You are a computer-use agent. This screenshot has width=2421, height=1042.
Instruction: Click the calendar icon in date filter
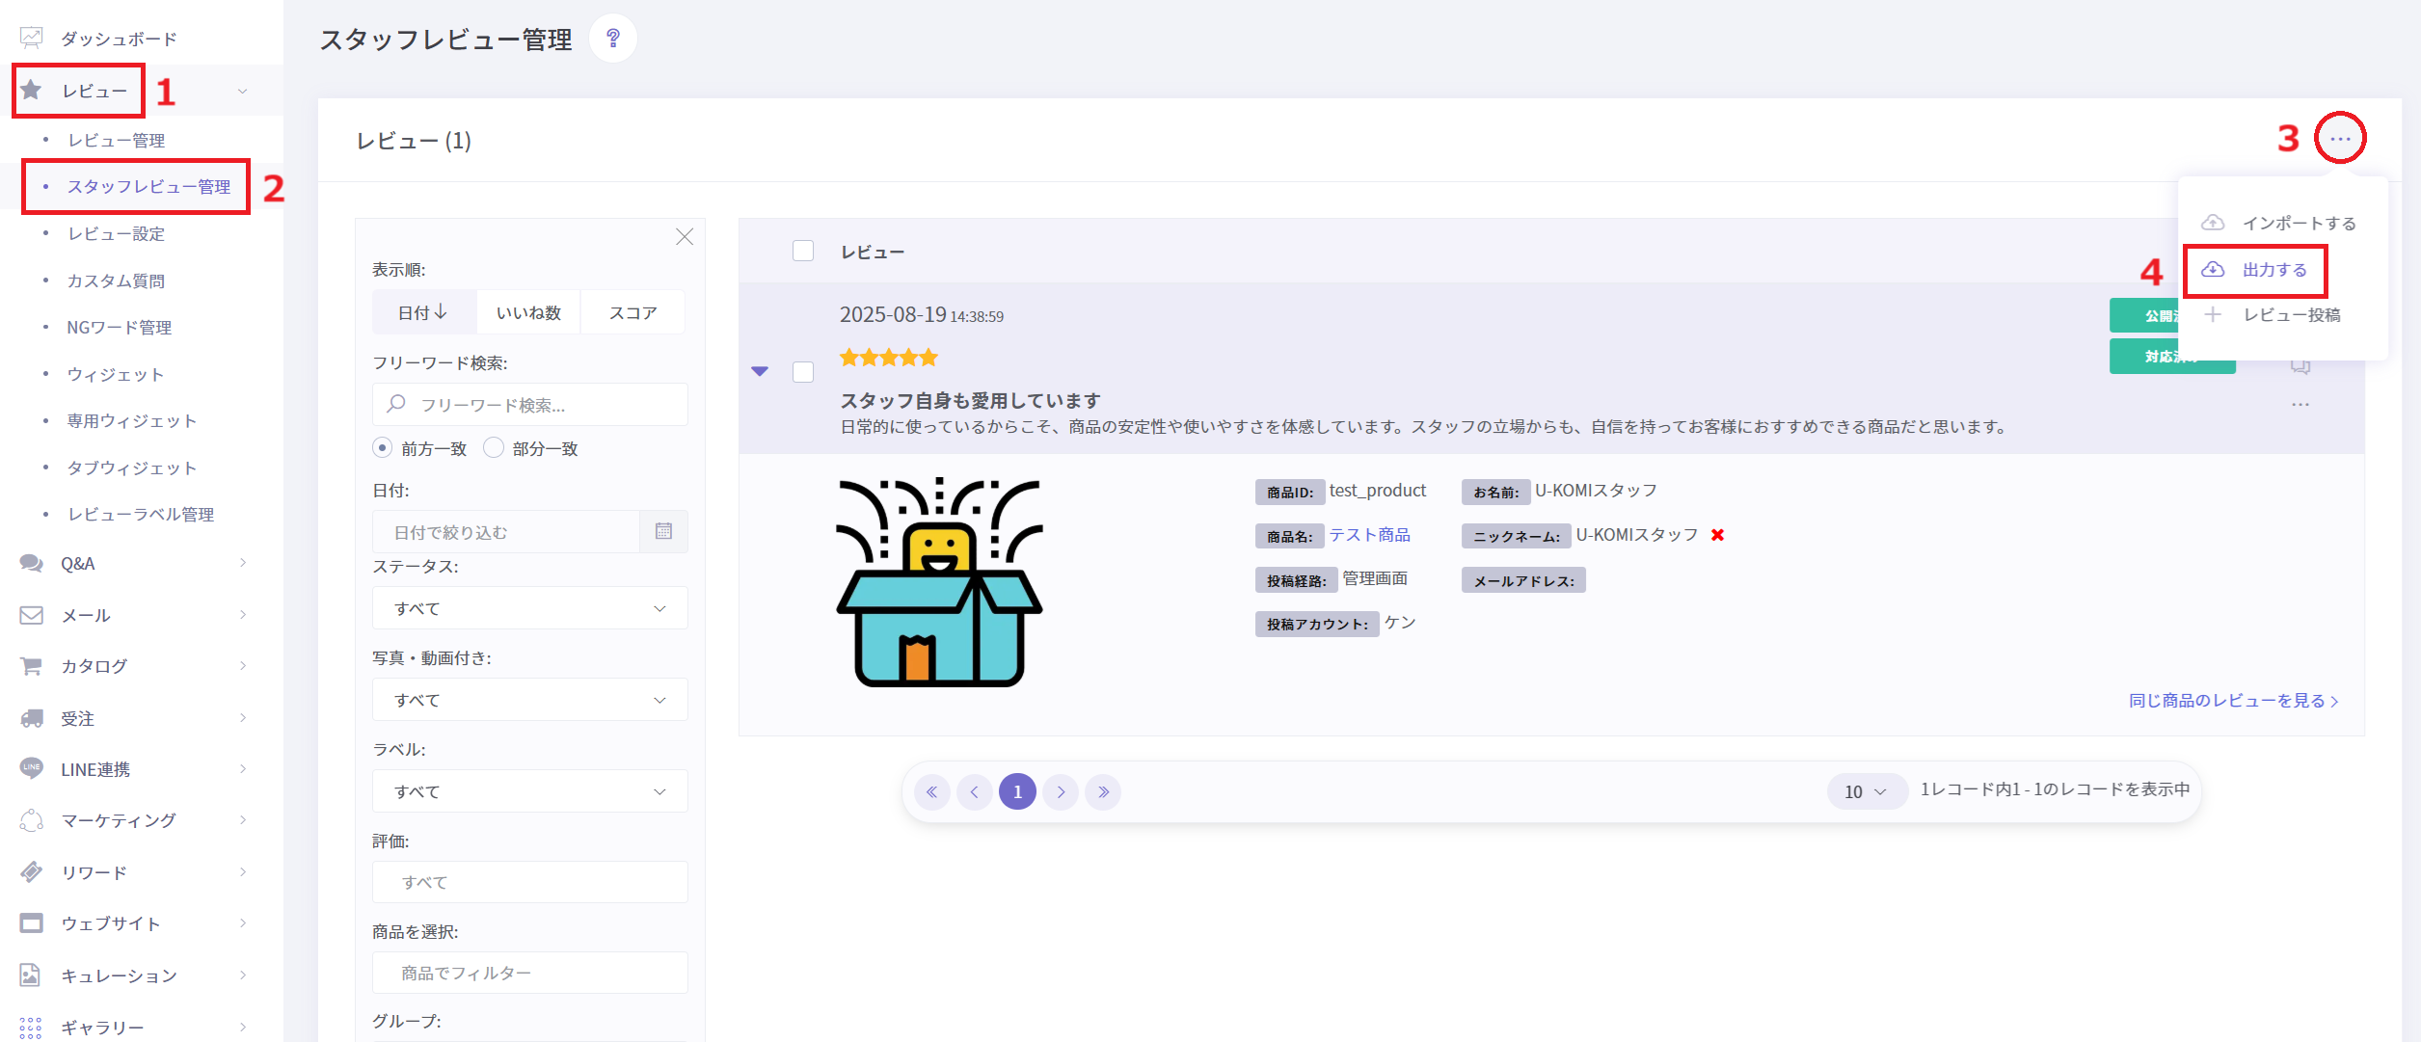pyautogui.click(x=663, y=532)
